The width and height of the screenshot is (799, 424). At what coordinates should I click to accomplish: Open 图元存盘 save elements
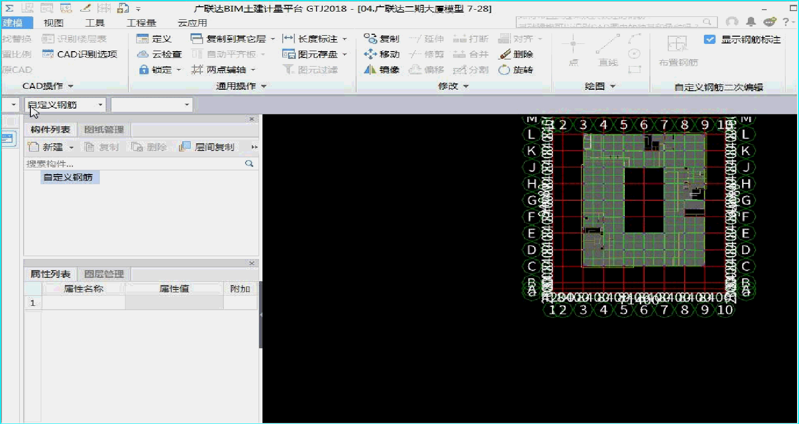click(x=310, y=55)
